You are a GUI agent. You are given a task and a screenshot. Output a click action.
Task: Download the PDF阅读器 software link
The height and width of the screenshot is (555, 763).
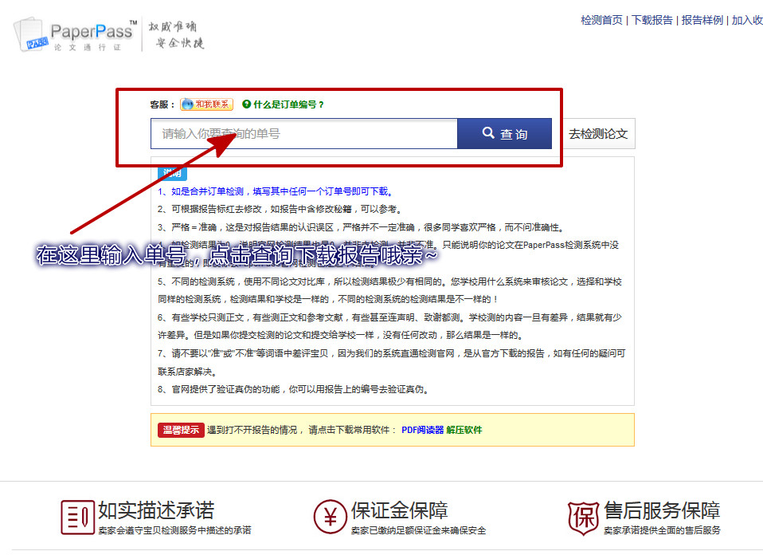point(422,430)
